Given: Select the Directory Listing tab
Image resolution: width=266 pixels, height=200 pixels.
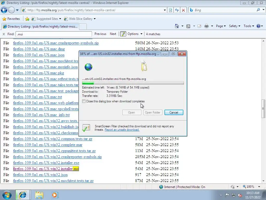Looking at the screenshot, I should 40,27.
